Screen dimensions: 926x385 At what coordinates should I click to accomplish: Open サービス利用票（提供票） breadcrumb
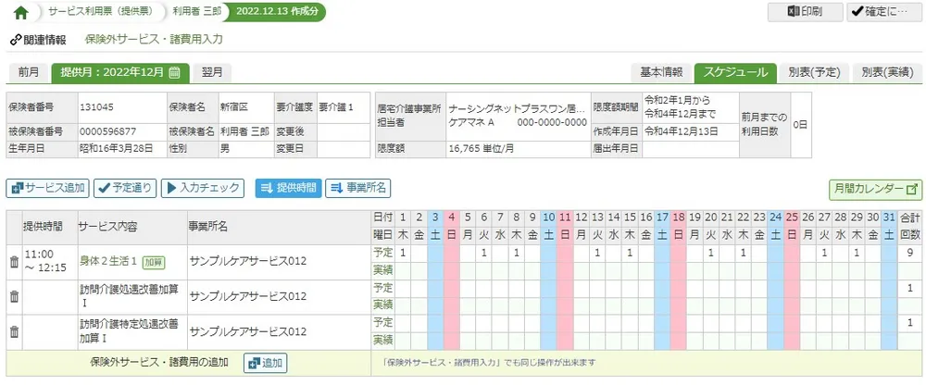[x=100, y=12]
